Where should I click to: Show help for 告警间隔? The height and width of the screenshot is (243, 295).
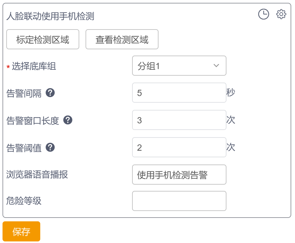50,93
